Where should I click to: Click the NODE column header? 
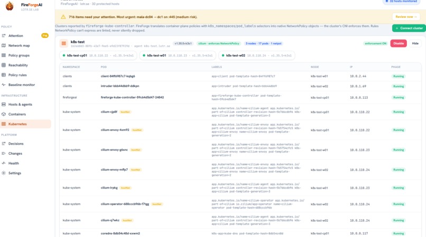[x=314, y=67]
